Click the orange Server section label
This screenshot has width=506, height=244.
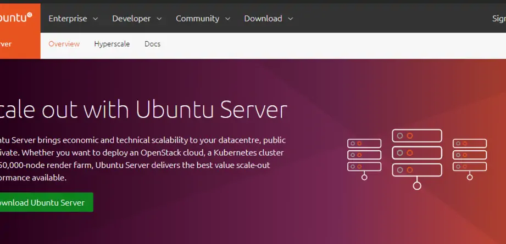[x=6, y=44]
